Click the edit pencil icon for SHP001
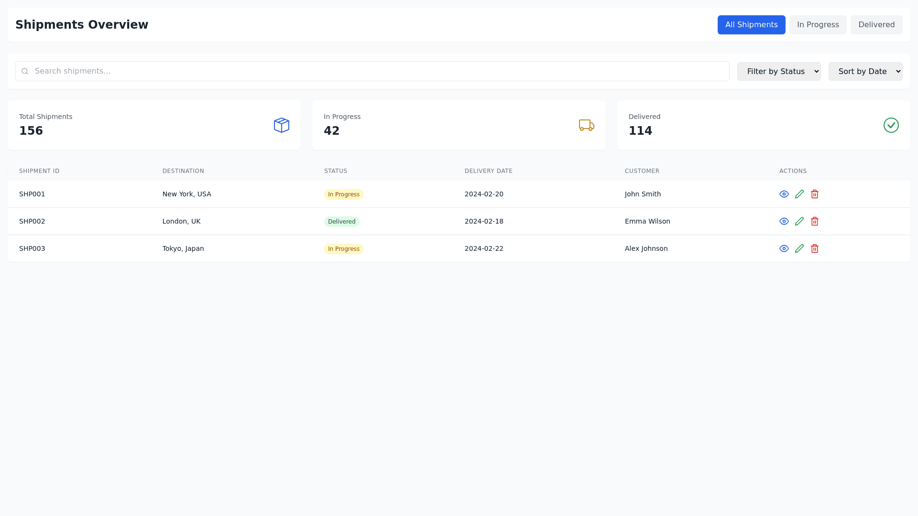The image size is (918, 516). pos(799,194)
